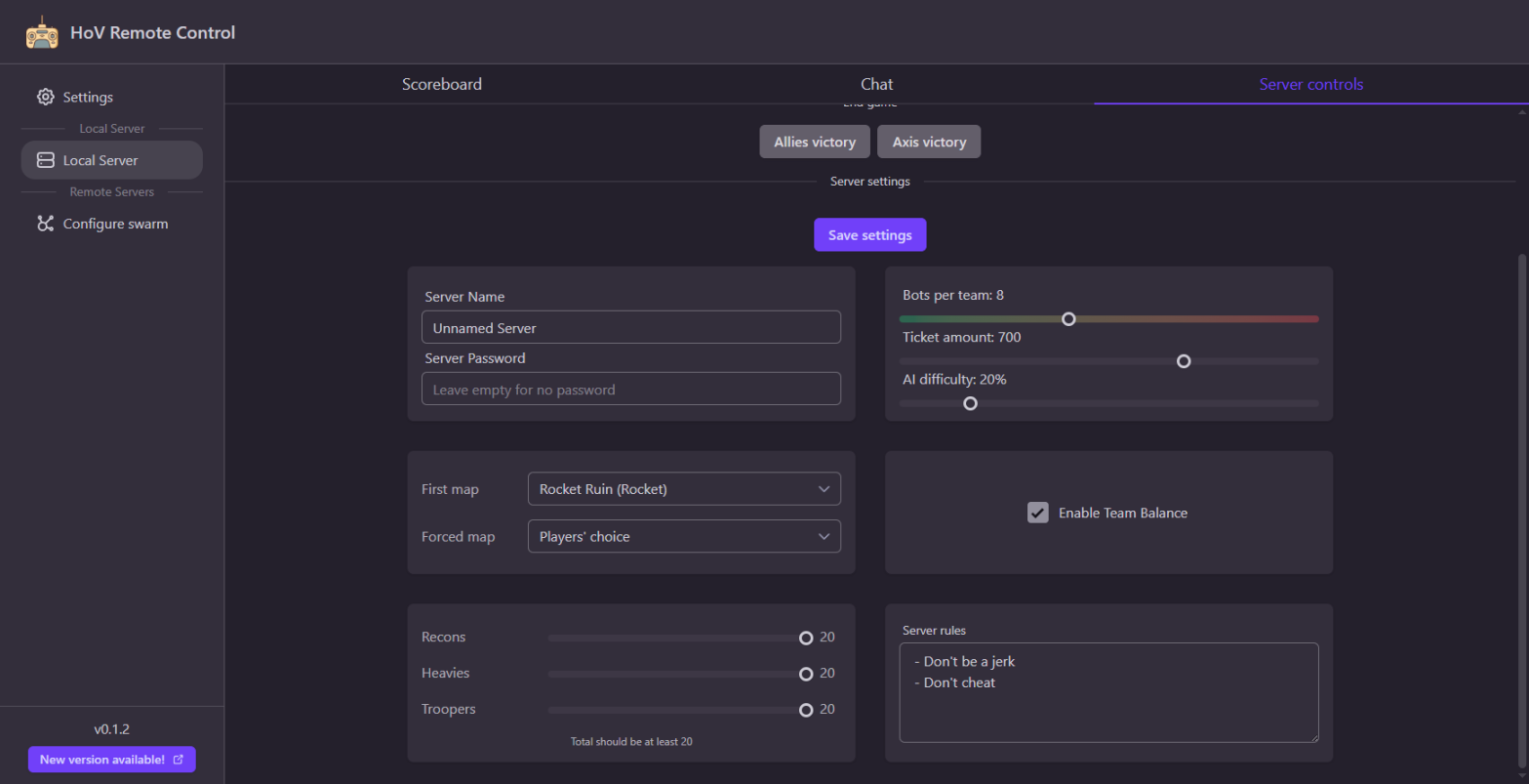Click the Settings gear icon

coord(46,97)
